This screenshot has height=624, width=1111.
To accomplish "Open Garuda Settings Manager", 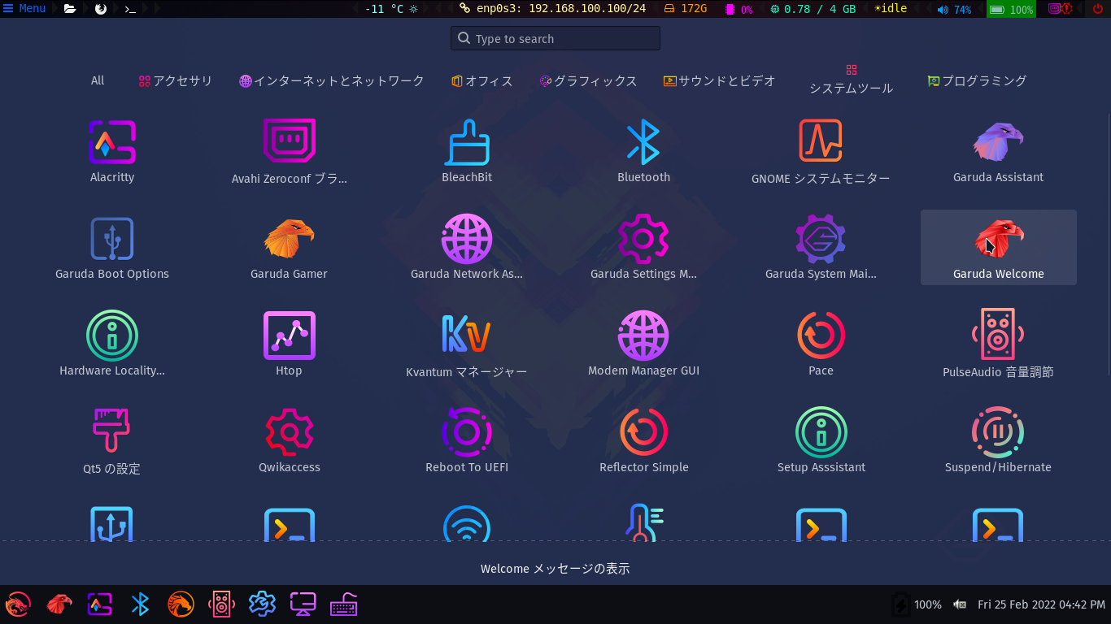I will [x=643, y=248].
